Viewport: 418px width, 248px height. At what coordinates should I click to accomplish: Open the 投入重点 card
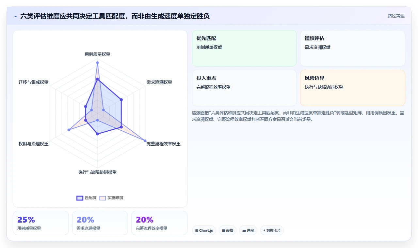[x=244, y=88]
